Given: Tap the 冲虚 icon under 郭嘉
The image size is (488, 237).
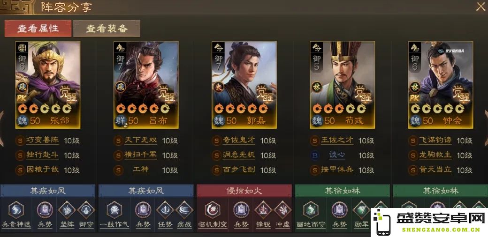Looking at the screenshot, I should click(282, 210).
